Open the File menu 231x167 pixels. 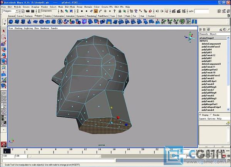coord(3,7)
